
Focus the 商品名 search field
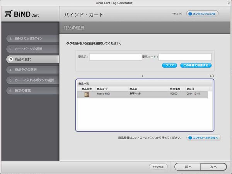pyautogui.click(x=116, y=57)
